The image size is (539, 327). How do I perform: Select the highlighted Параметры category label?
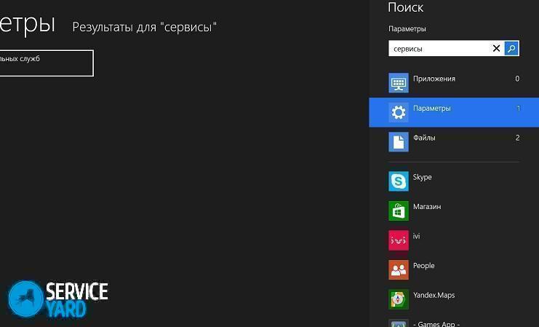click(432, 109)
